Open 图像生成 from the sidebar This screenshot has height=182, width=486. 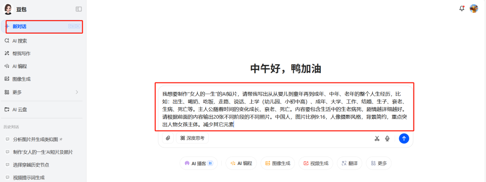[21, 79]
